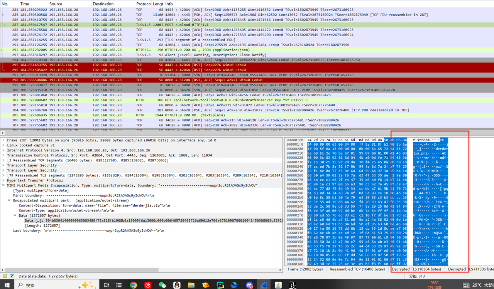Select packet 297 SYN to port 8080
The width and height of the screenshot is (494, 289).
click(x=247, y=75)
